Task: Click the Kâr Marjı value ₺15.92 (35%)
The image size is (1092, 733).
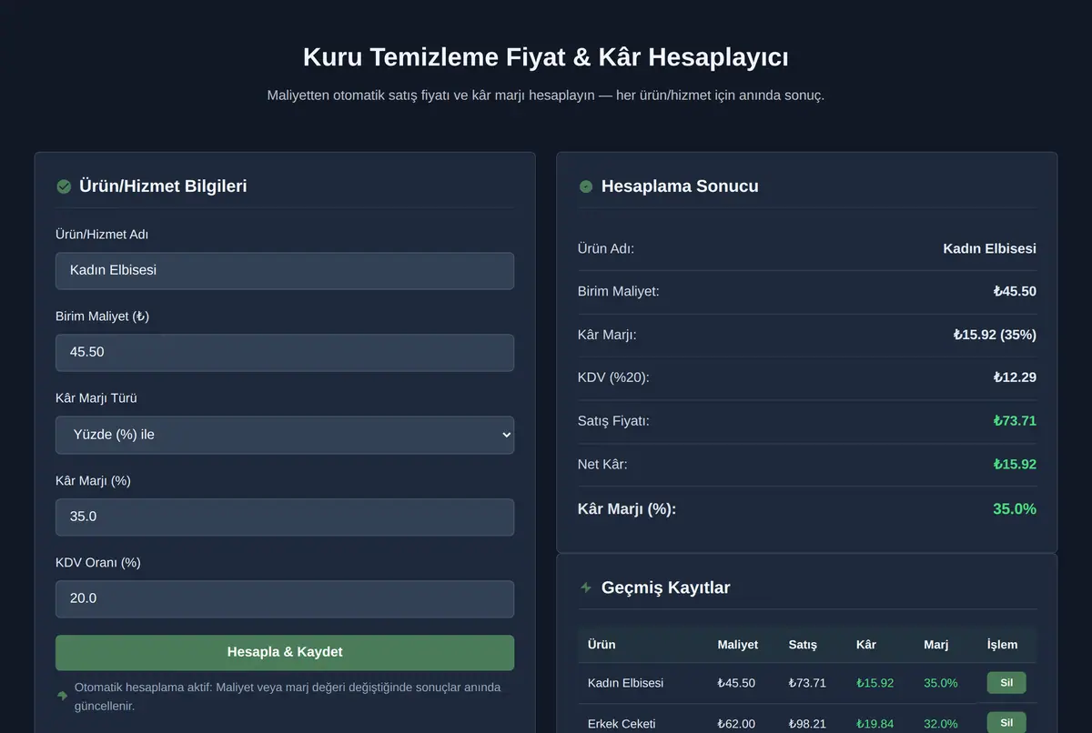Action: coord(995,335)
